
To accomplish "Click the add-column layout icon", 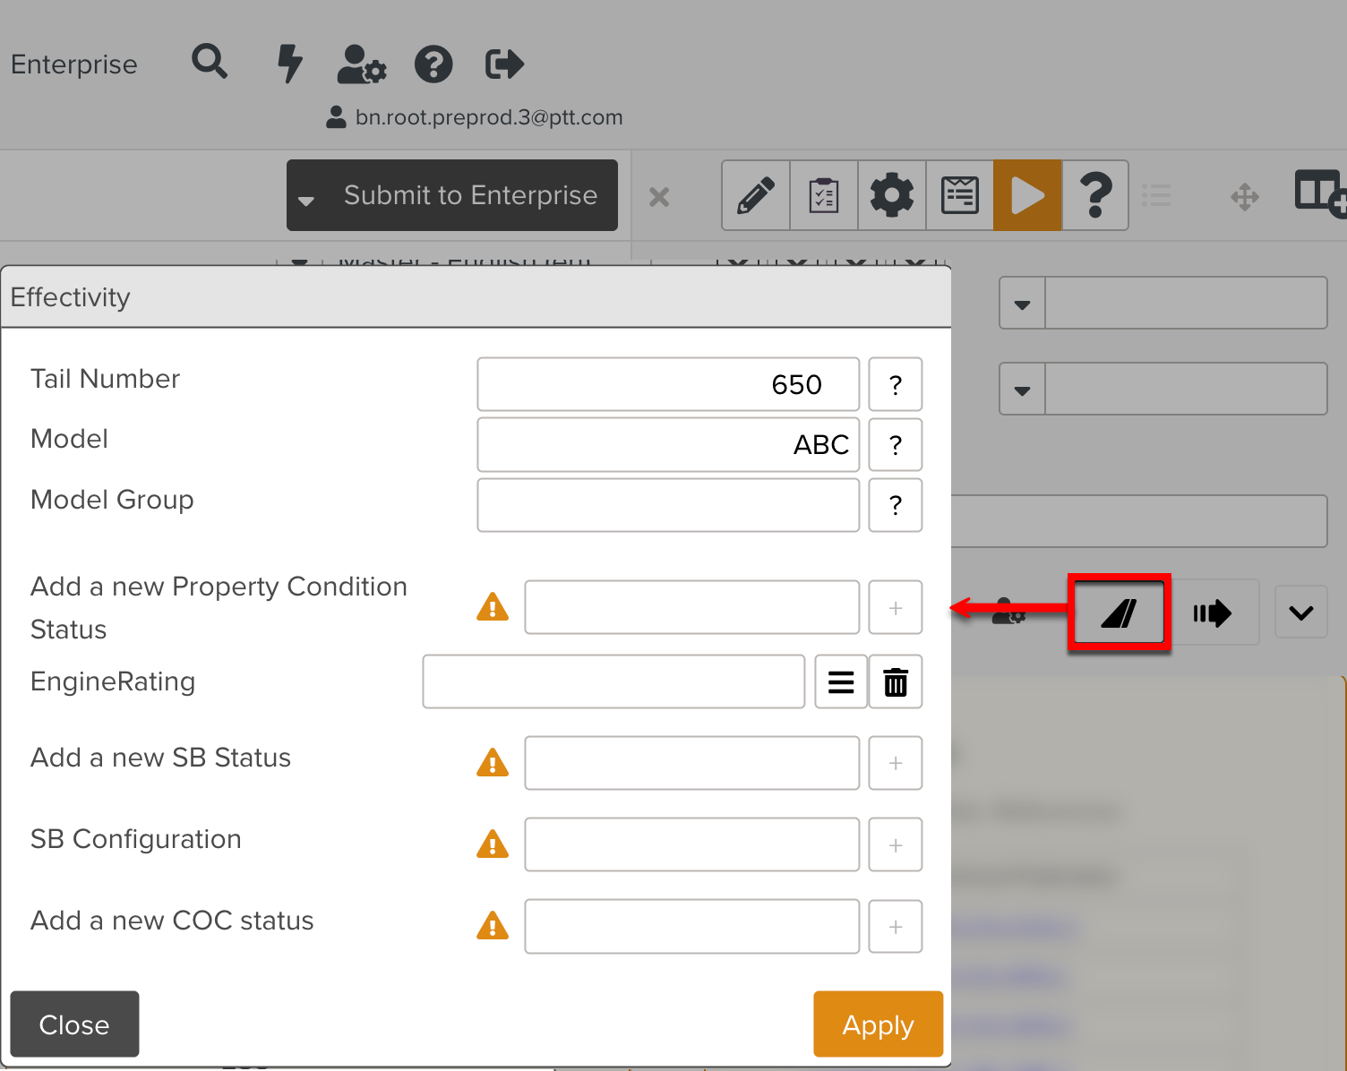I will tap(1319, 193).
